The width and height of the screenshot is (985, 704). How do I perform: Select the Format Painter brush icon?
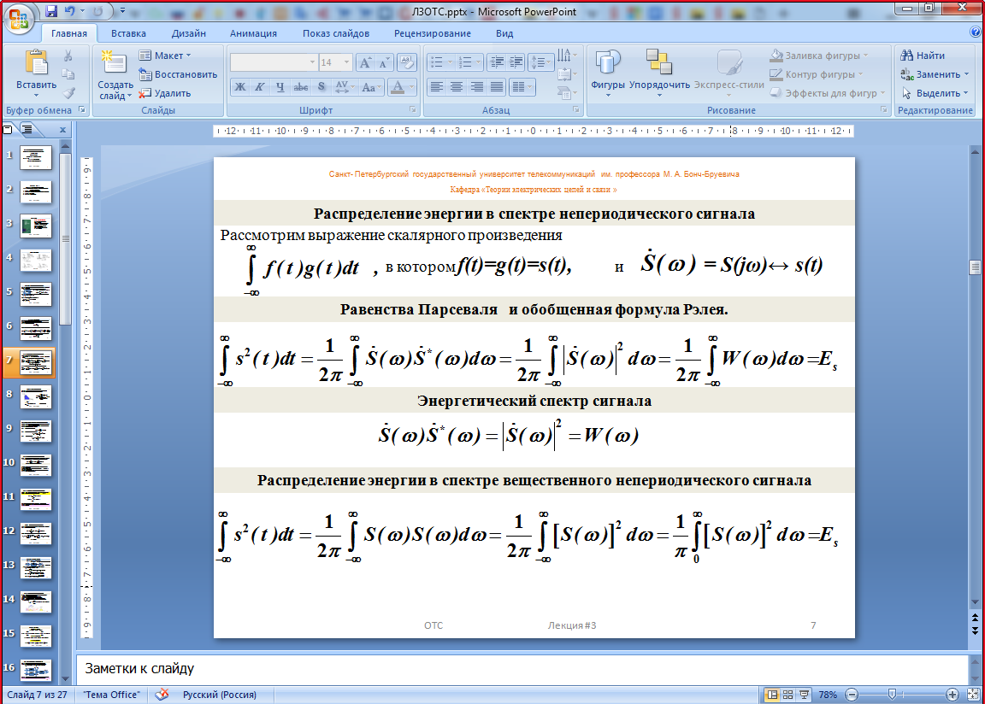(68, 93)
